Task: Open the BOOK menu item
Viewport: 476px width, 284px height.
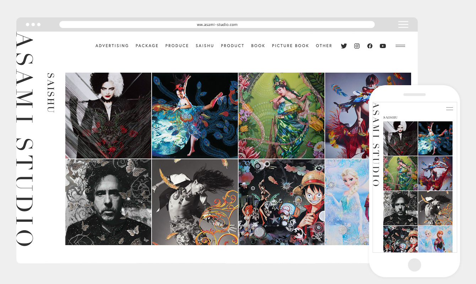Action: coord(258,46)
